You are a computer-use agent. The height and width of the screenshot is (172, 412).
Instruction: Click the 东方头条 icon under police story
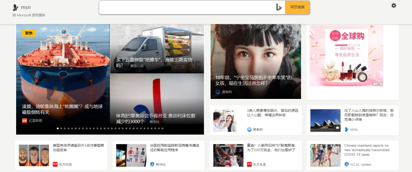coord(55,164)
